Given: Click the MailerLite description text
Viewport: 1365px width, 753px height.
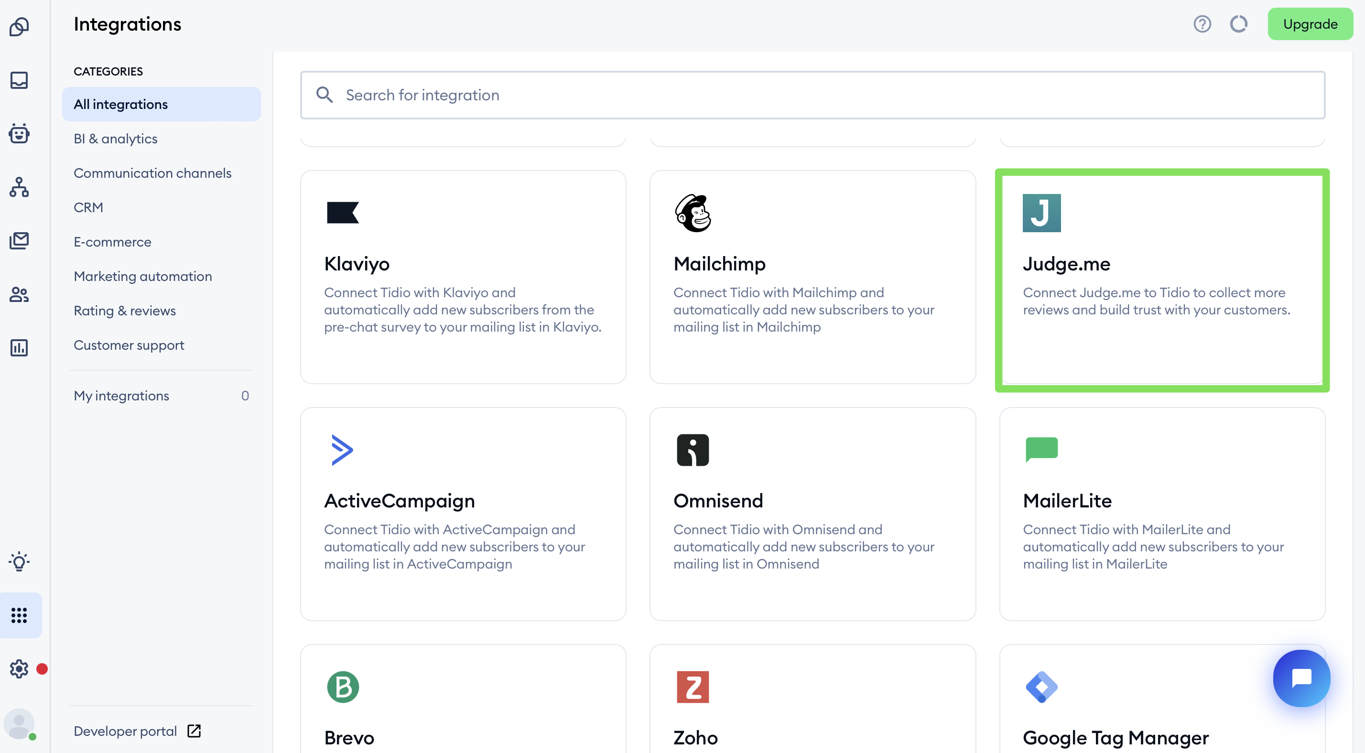Looking at the screenshot, I should coord(1153,547).
